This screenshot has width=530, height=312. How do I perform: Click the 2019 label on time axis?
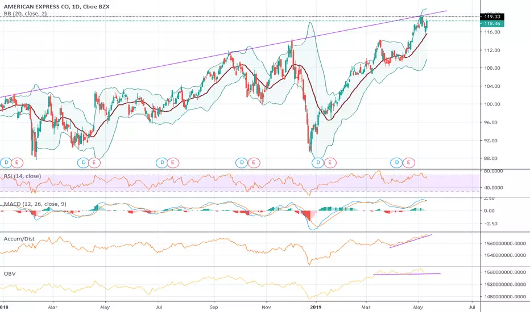pyautogui.click(x=316, y=307)
